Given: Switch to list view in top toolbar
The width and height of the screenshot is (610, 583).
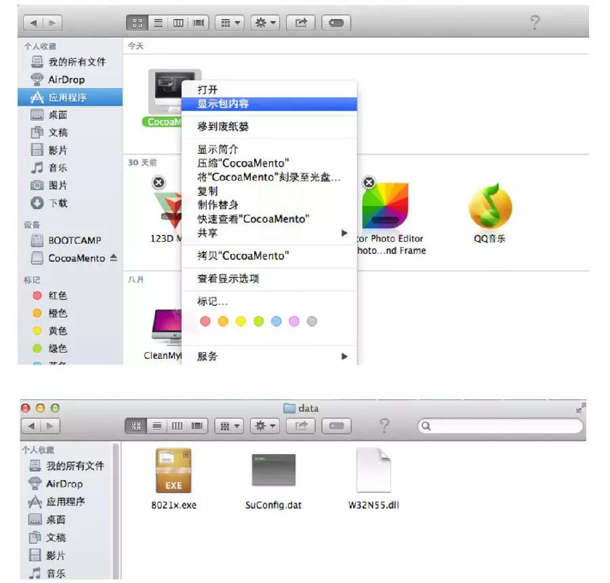Looking at the screenshot, I should pos(158,23).
